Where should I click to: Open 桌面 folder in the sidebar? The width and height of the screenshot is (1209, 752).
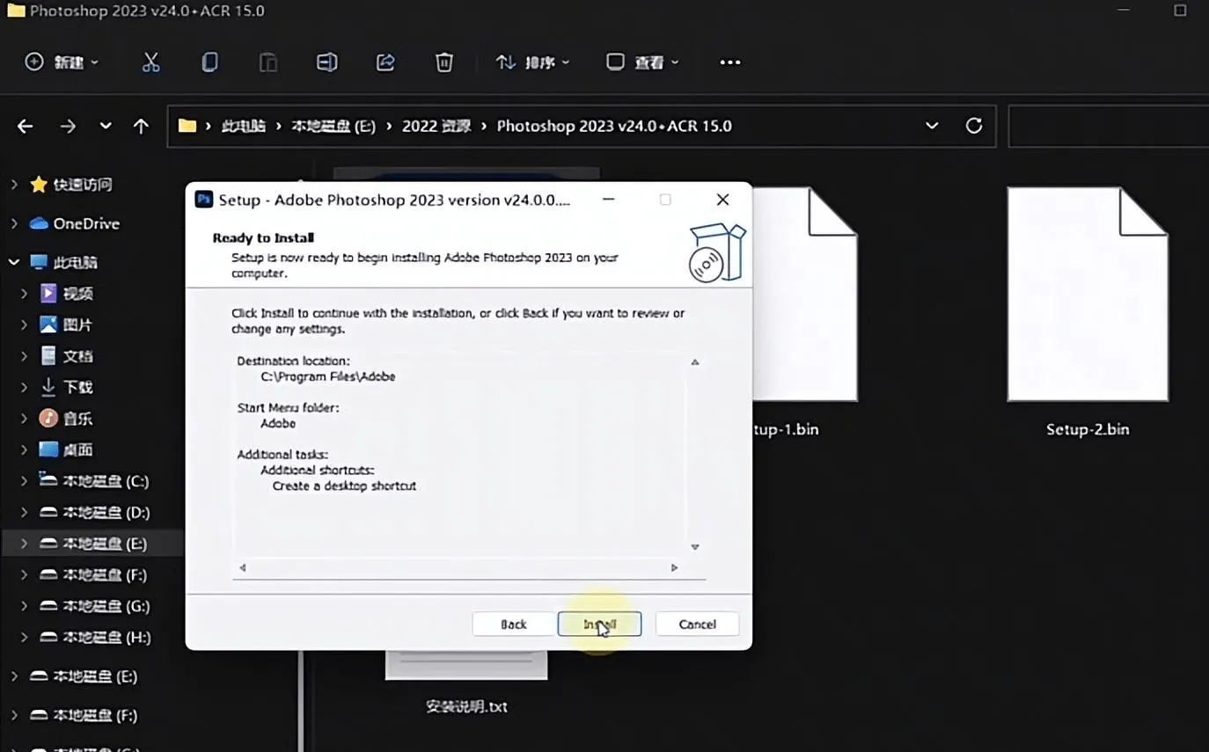click(77, 449)
